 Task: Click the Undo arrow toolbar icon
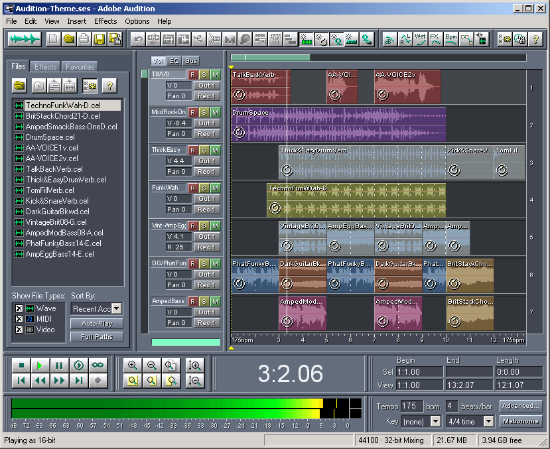pyautogui.click(x=138, y=39)
